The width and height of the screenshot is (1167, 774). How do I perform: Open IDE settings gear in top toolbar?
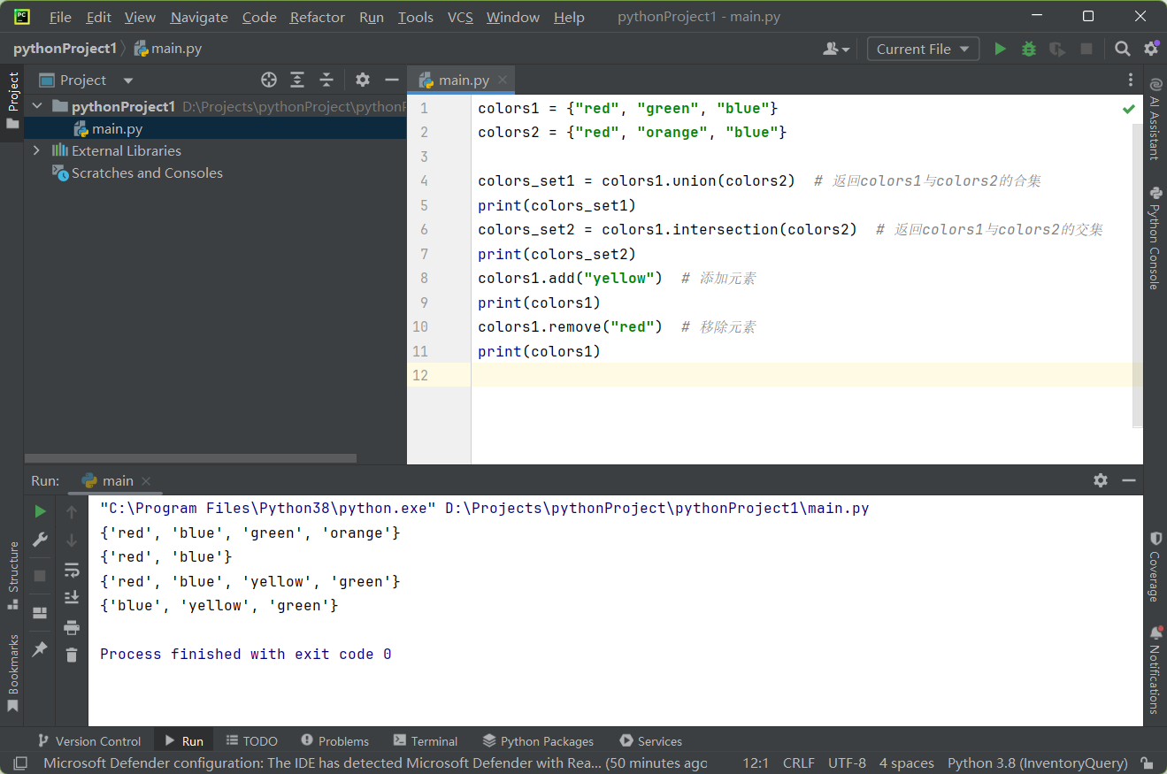point(1151,50)
